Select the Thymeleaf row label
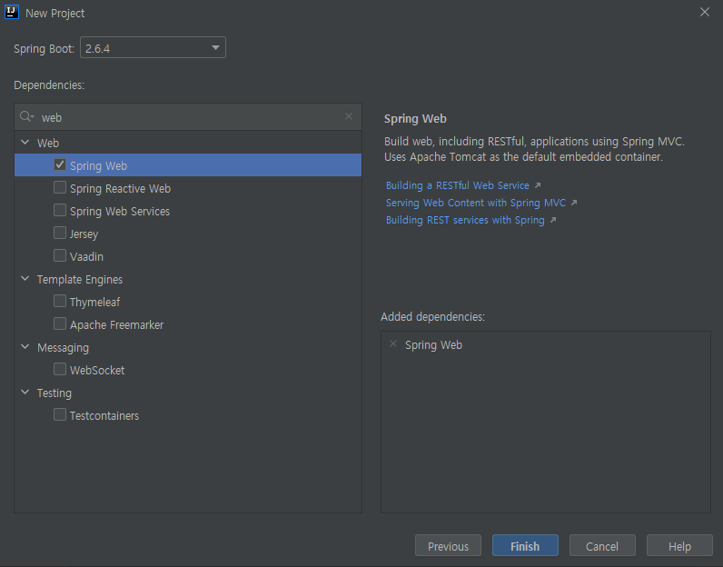The image size is (723, 567). coord(95,302)
